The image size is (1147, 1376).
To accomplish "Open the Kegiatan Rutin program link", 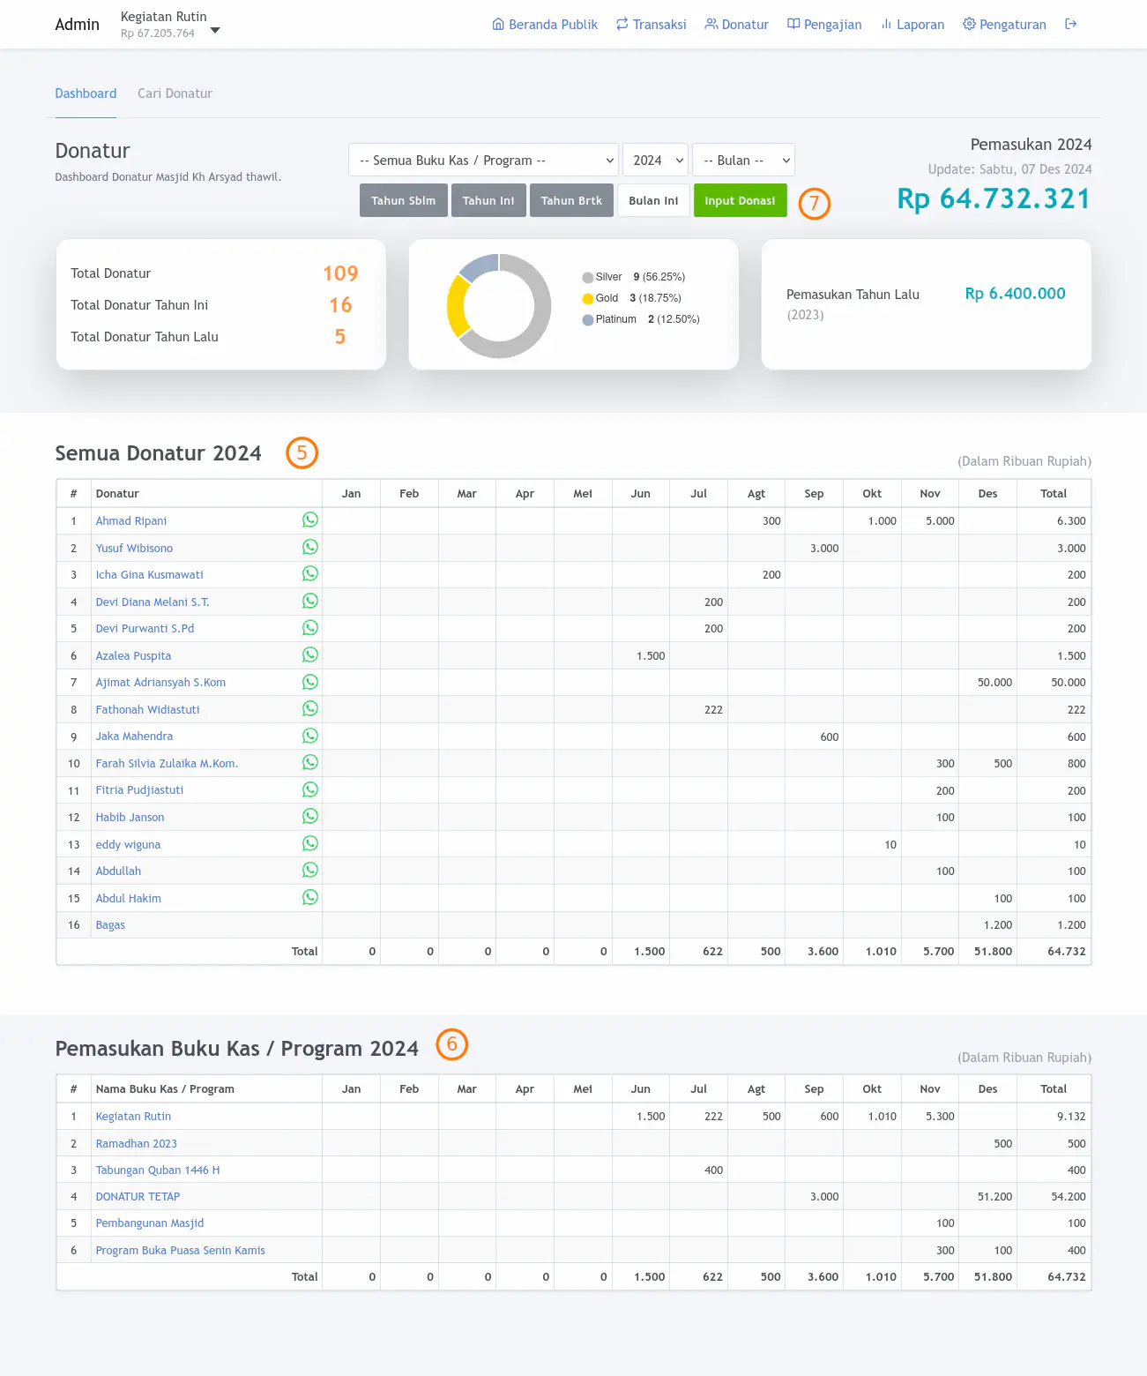I will (133, 1117).
